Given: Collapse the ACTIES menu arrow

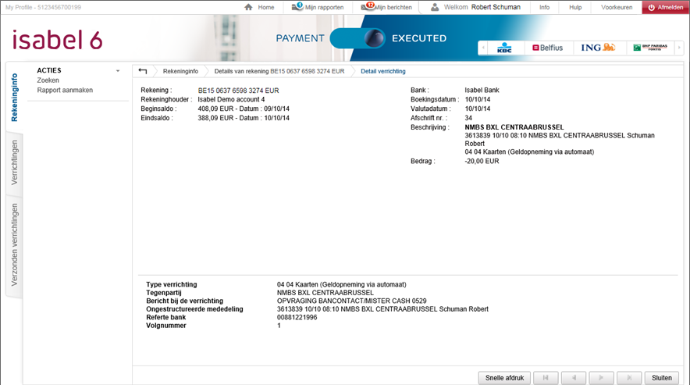Looking at the screenshot, I should pos(118,71).
